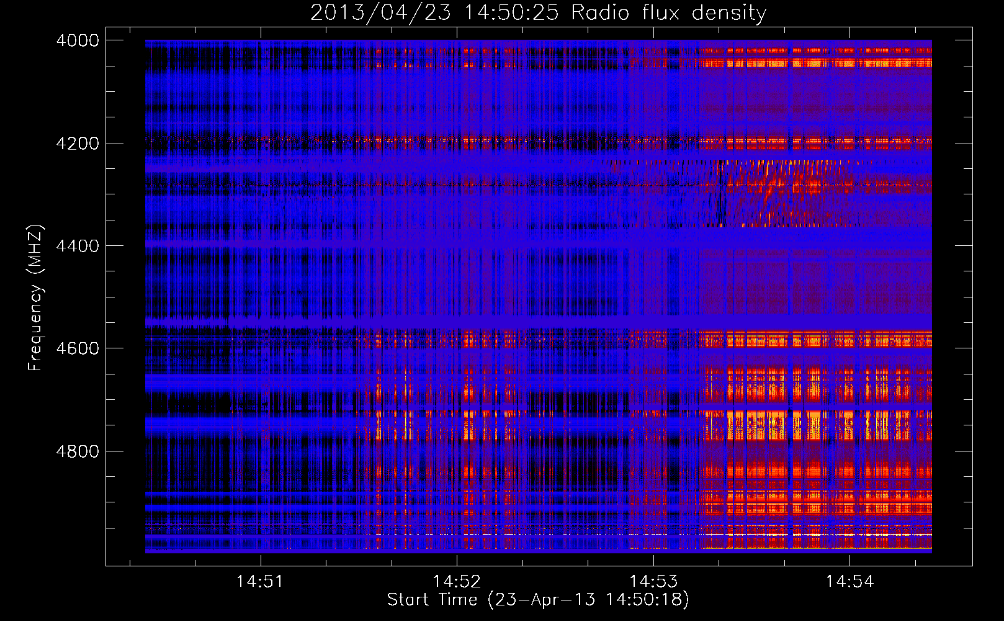
Task: Click the 4200 frequency axis label
Action: pyautogui.click(x=78, y=143)
